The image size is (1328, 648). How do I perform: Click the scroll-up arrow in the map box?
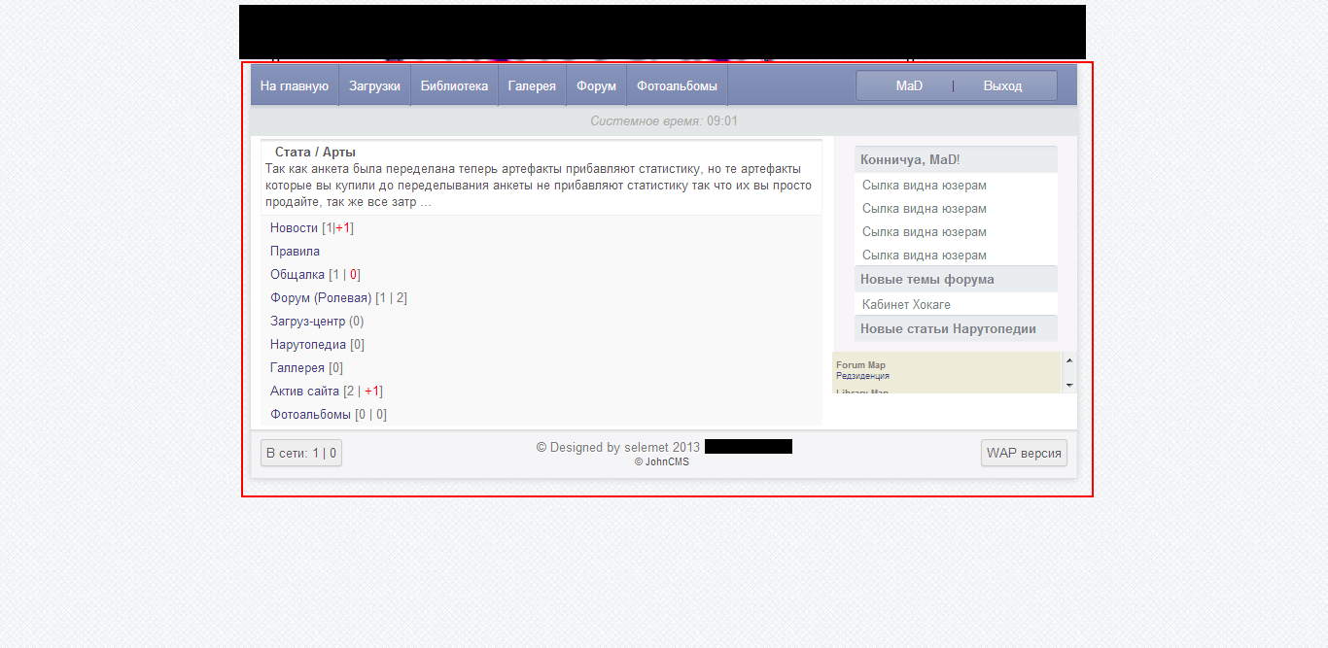[x=1069, y=360]
